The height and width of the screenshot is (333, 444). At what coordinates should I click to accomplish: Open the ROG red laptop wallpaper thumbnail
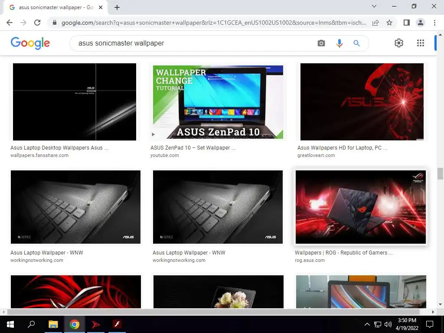tap(360, 207)
